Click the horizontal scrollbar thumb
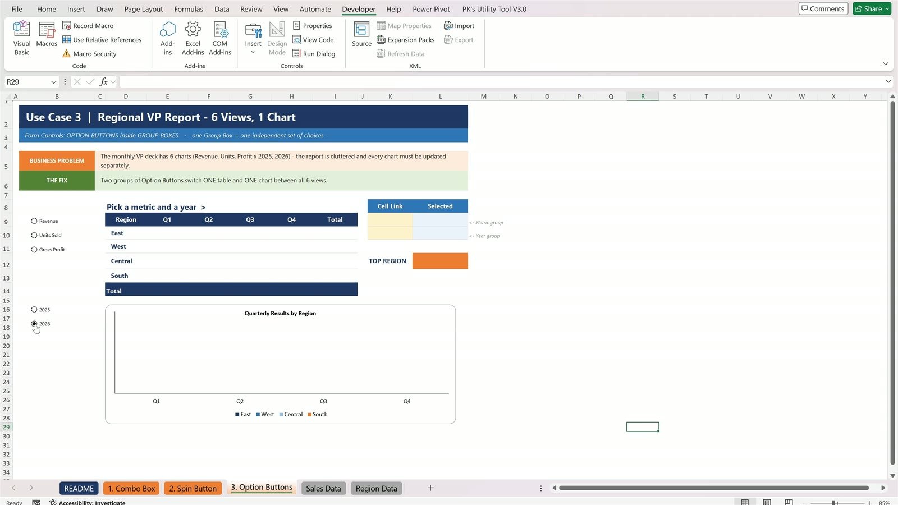Screen dimensions: 898x505 point(713,488)
